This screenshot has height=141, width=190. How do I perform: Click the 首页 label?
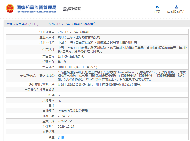click(x=157, y=12)
